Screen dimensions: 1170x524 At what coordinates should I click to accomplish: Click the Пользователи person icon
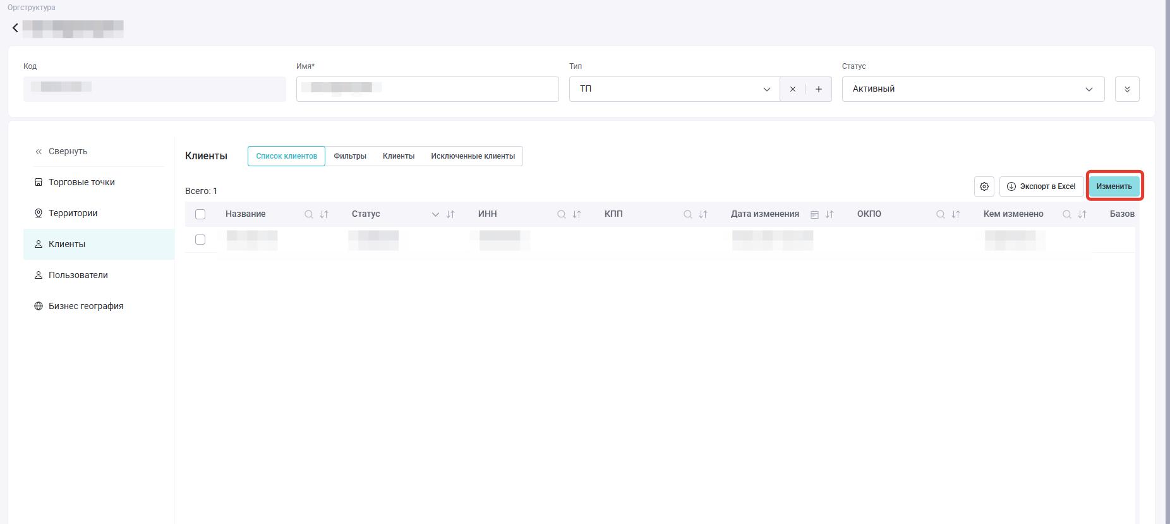click(x=38, y=275)
